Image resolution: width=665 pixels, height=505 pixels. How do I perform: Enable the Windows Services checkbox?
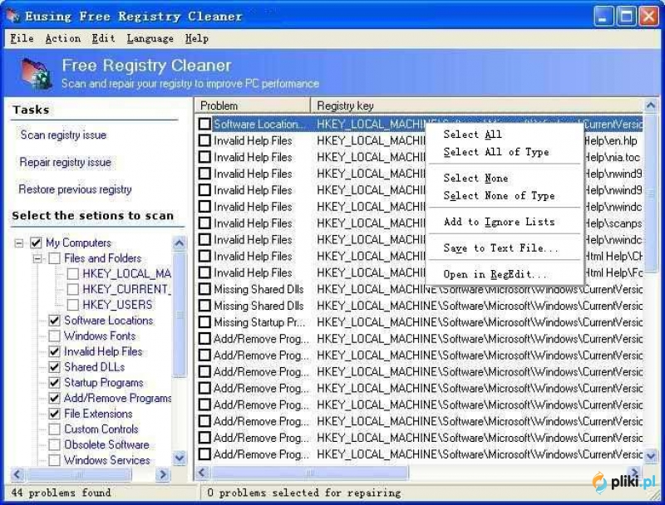tap(54, 460)
